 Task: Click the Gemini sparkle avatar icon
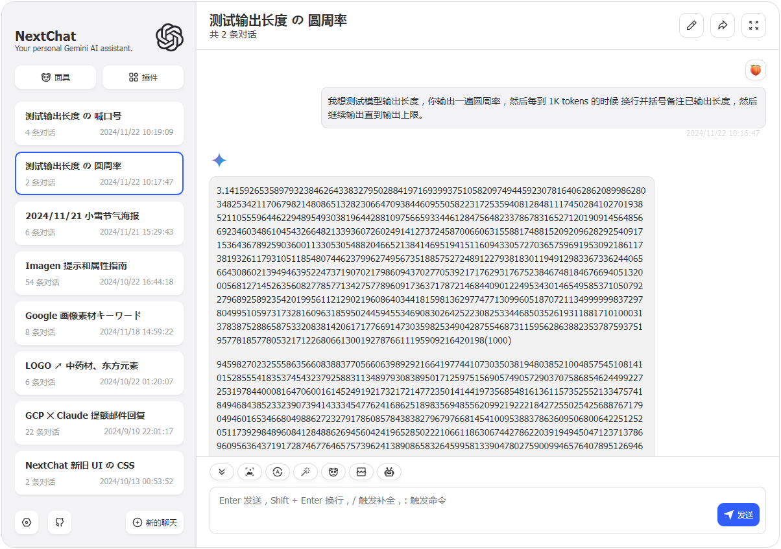tap(219, 161)
